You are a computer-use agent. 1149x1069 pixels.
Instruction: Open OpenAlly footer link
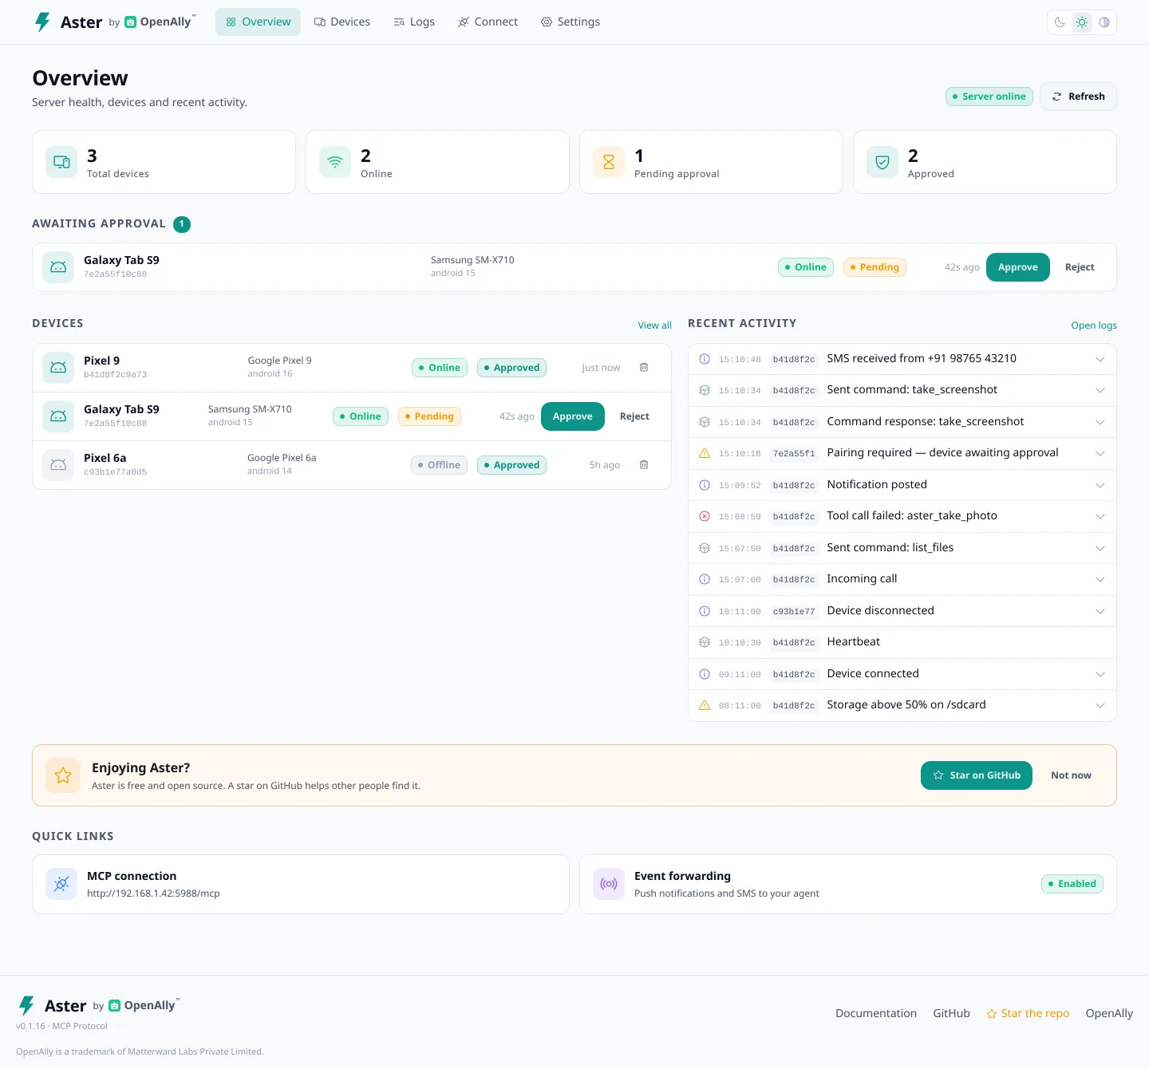click(x=1109, y=1013)
